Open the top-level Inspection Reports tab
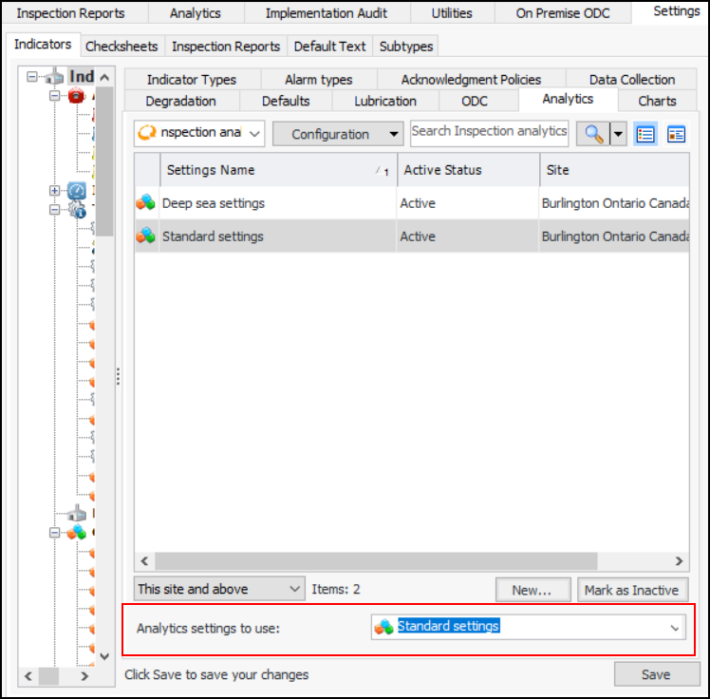Image resolution: width=710 pixels, height=699 pixels. click(70, 13)
